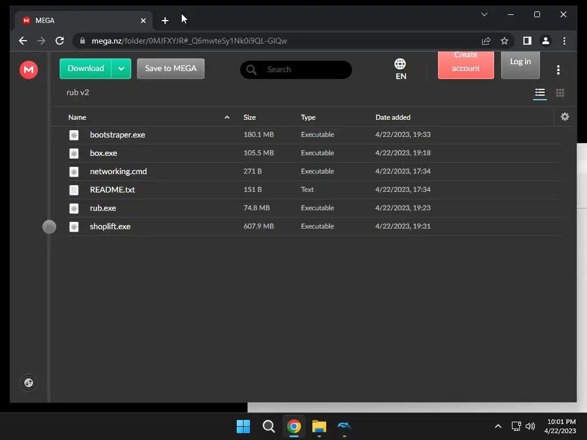587x440 pixels.
Task: Open taskbar search
Action: 268,426
